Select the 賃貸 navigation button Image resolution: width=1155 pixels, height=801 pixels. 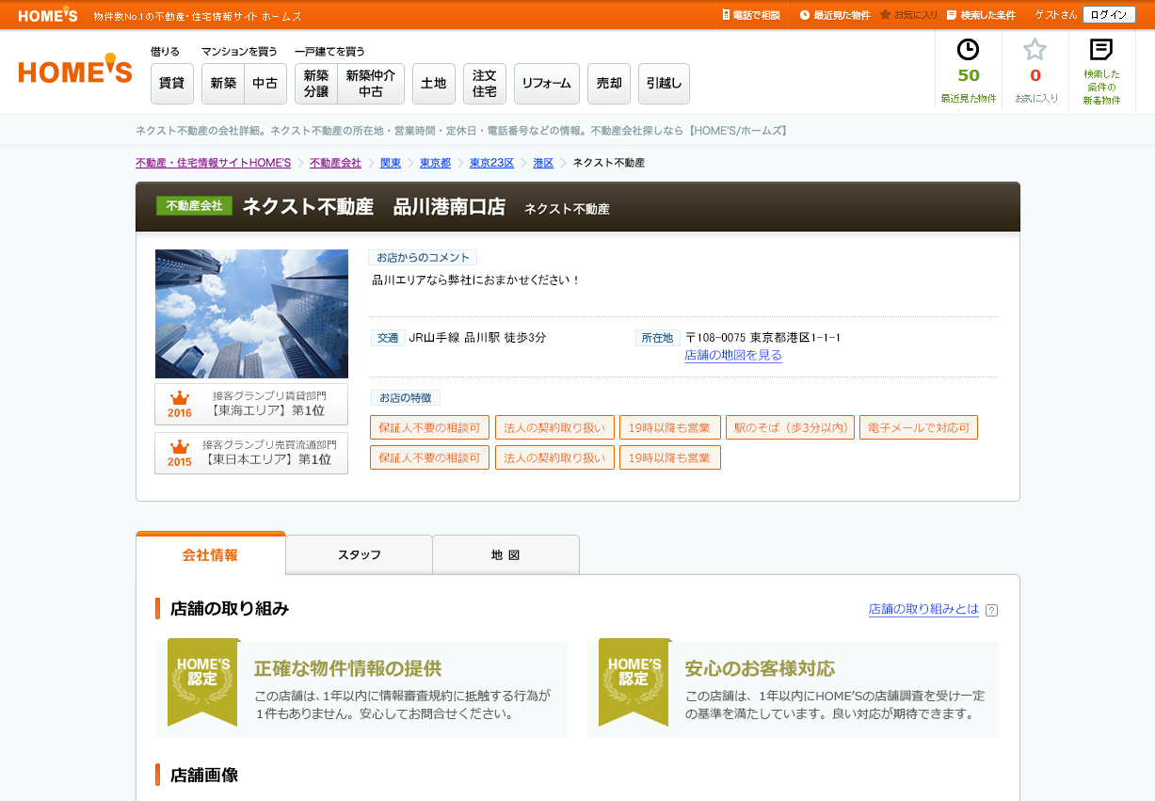click(x=172, y=84)
